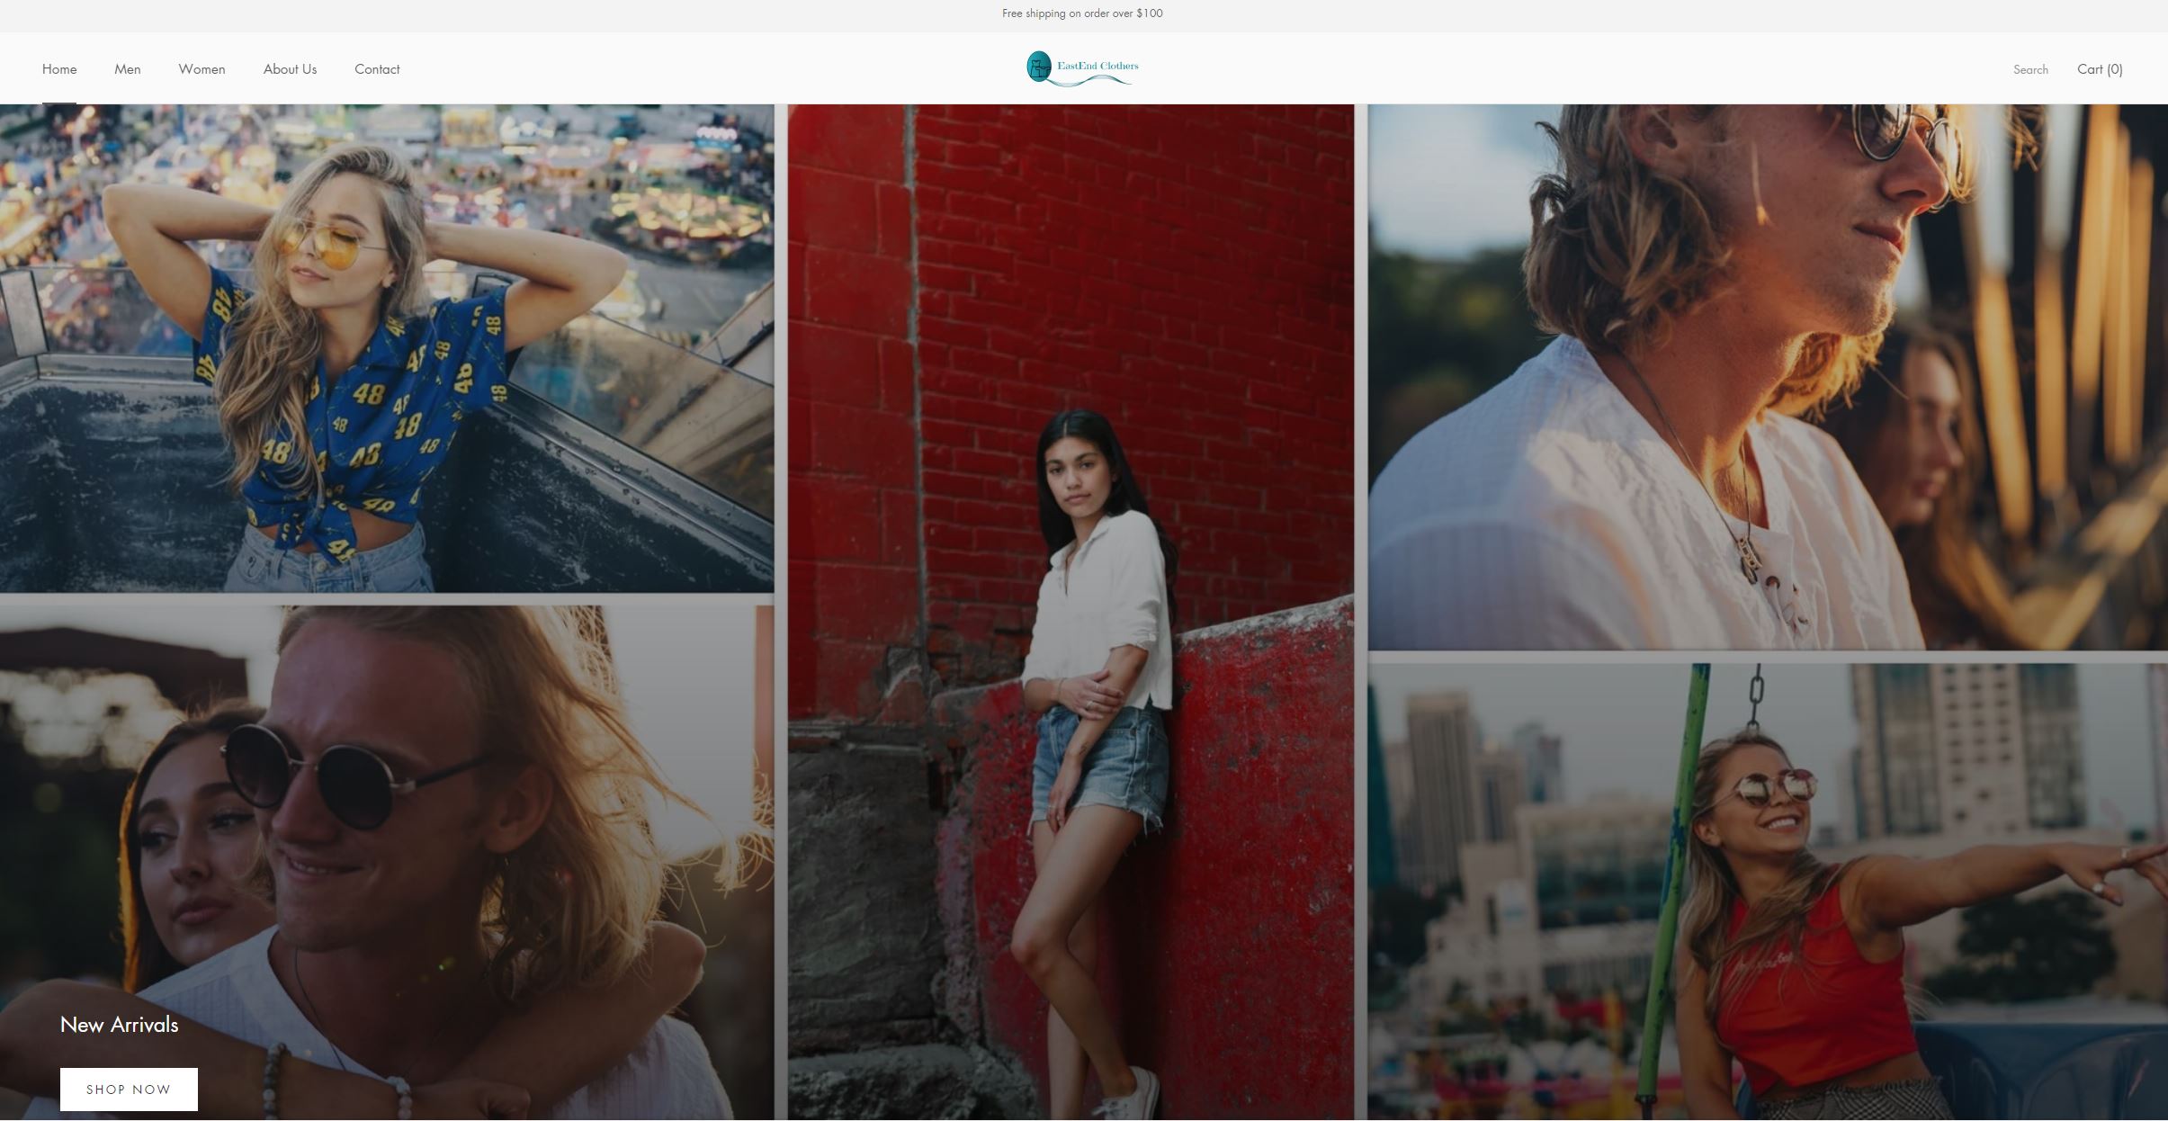2168x1121 pixels.
Task: Select the photo of man with glasses in white shirt
Action: (x=1768, y=377)
